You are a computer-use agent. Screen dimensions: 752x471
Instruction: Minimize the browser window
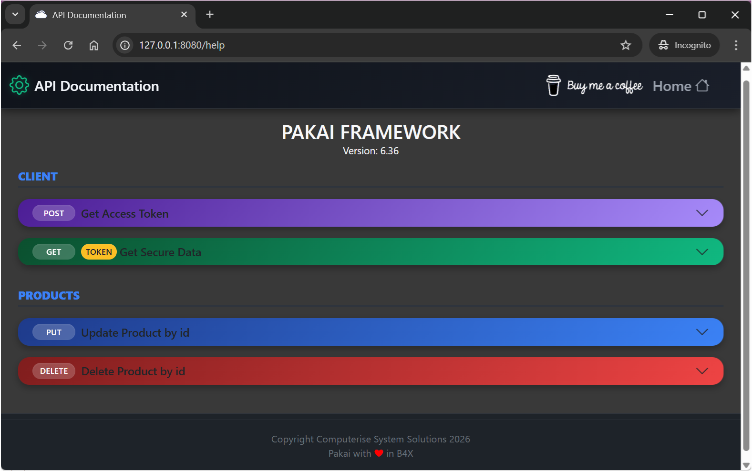pos(670,15)
